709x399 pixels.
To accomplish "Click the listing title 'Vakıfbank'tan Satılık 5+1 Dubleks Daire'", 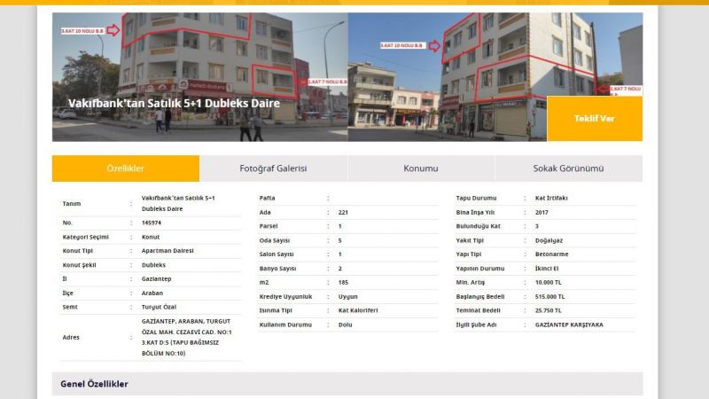I will (174, 103).
